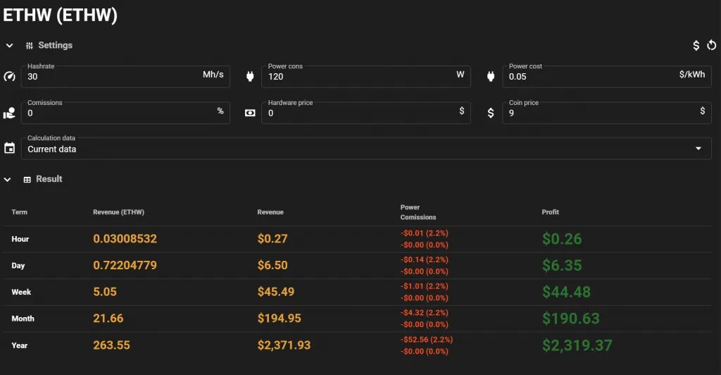Click the cash icon beside Hardware price
Screen dimensions: 721x375
point(250,113)
